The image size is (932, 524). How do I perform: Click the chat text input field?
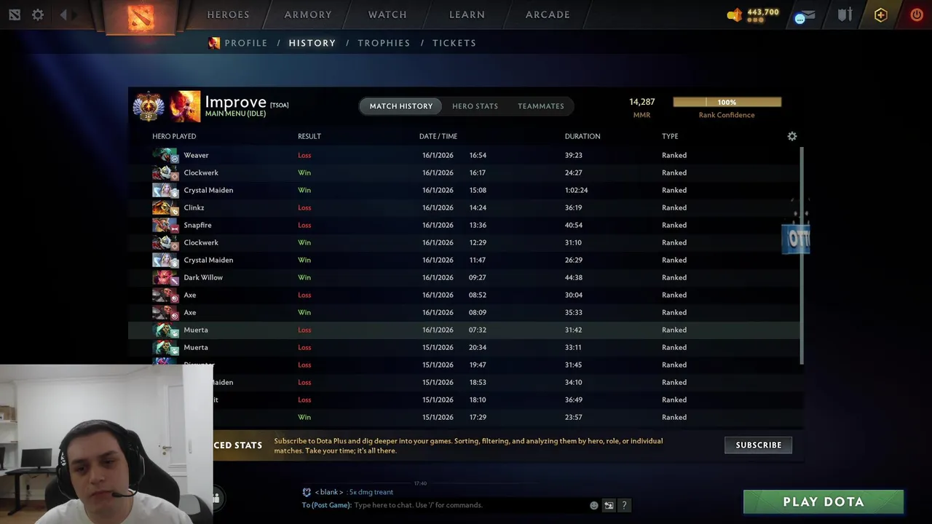[x=470, y=505]
